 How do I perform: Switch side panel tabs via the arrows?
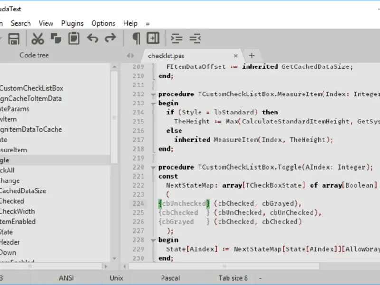(x=130, y=56)
